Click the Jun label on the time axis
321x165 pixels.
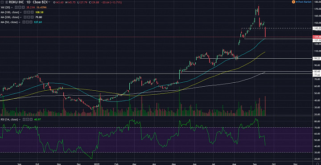tap(195, 164)
